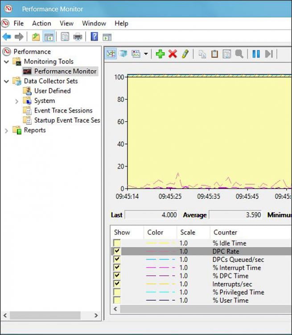Sort by the Counter column header
Viewport: 292px width, 335px height.
(251, 232)
